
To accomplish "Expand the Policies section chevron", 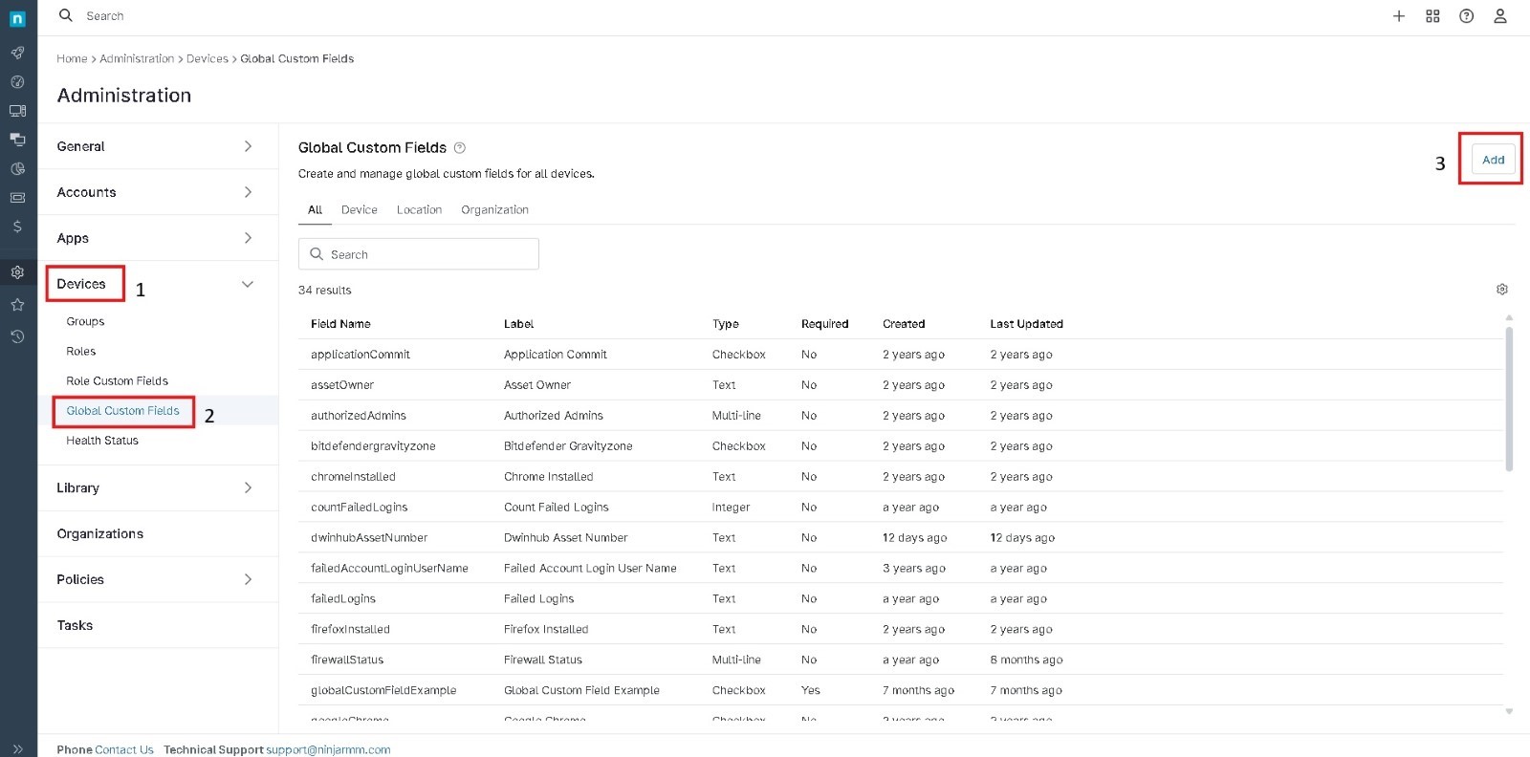I will click(248, 579).
